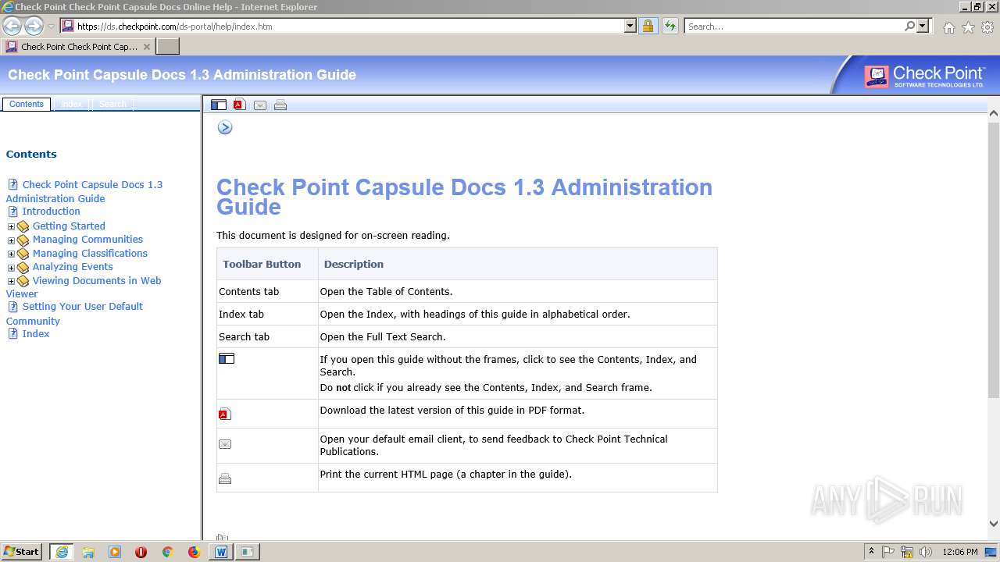The height and width of the screenshot is (562, 1000).
Task: Open the browser tools gear icon
Action: [x=987, y=27]
